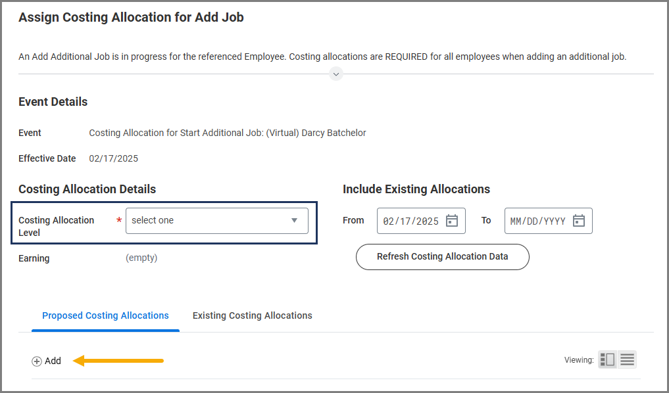The image size is (669, 393).
Task: Switch to the Existing Costing Allocations tab
Action: click(x=252, y=315)
